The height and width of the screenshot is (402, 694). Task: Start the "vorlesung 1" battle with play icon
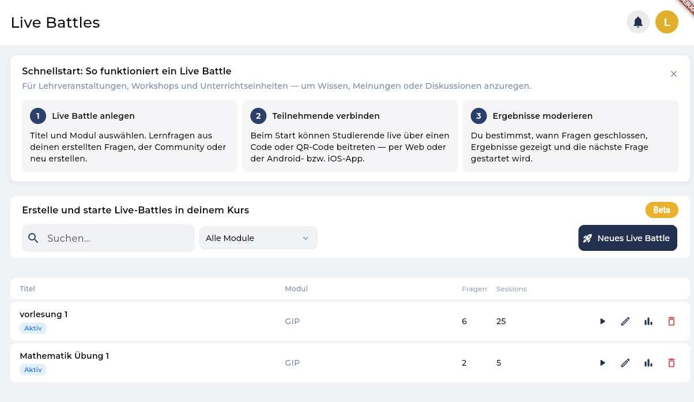click(x=602, y=321)
